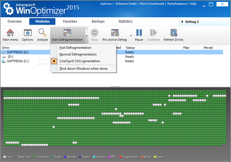Click the Swap legend swatch

(x=52, y=157)
